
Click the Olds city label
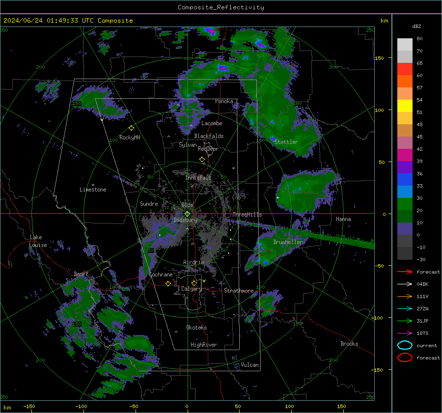click(187, 205)
